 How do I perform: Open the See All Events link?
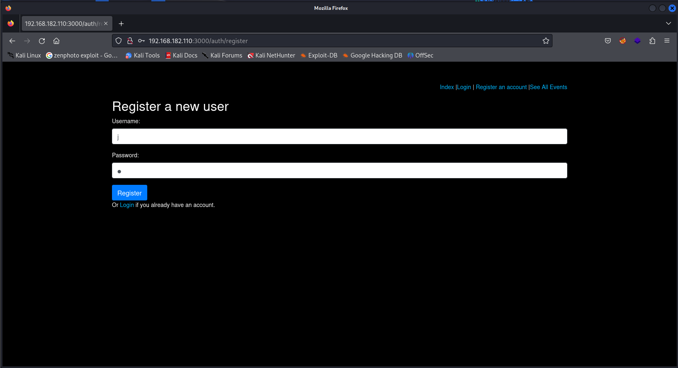tap(548, 87)
